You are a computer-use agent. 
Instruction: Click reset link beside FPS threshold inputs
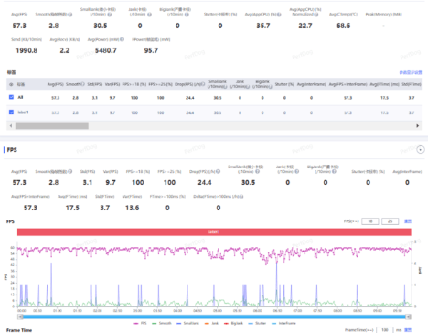408,222
